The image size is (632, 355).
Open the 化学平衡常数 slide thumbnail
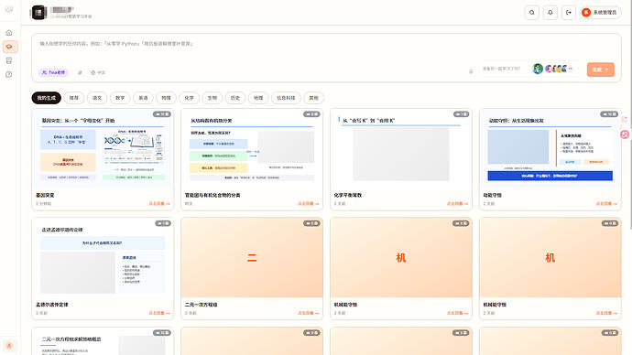(401, 148)
